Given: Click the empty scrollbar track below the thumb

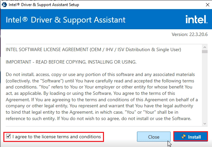Looking at the screenshot, I should click(x=205, y=87).
